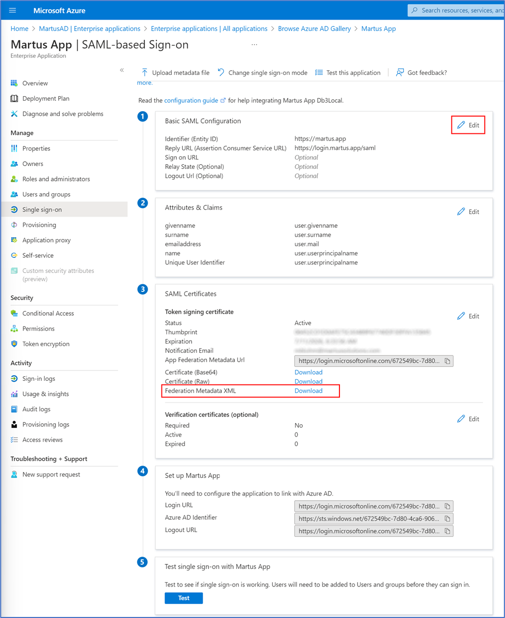Image resolution: width=505 pixels, height=618 pixels.
Task: Click the Logout URL field
Action: point(373,531)
